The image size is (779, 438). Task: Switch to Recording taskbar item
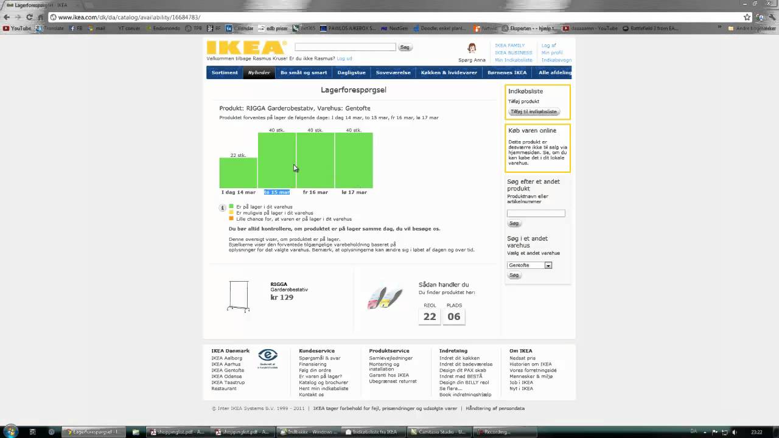[x=505, y=432]
